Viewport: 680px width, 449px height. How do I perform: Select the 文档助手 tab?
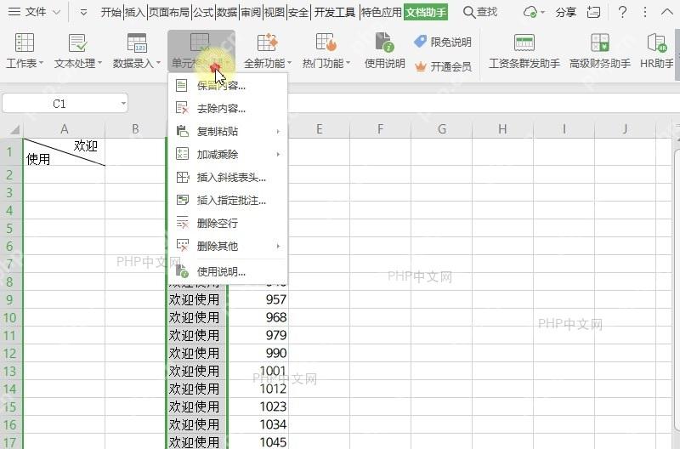pos(426,12)
